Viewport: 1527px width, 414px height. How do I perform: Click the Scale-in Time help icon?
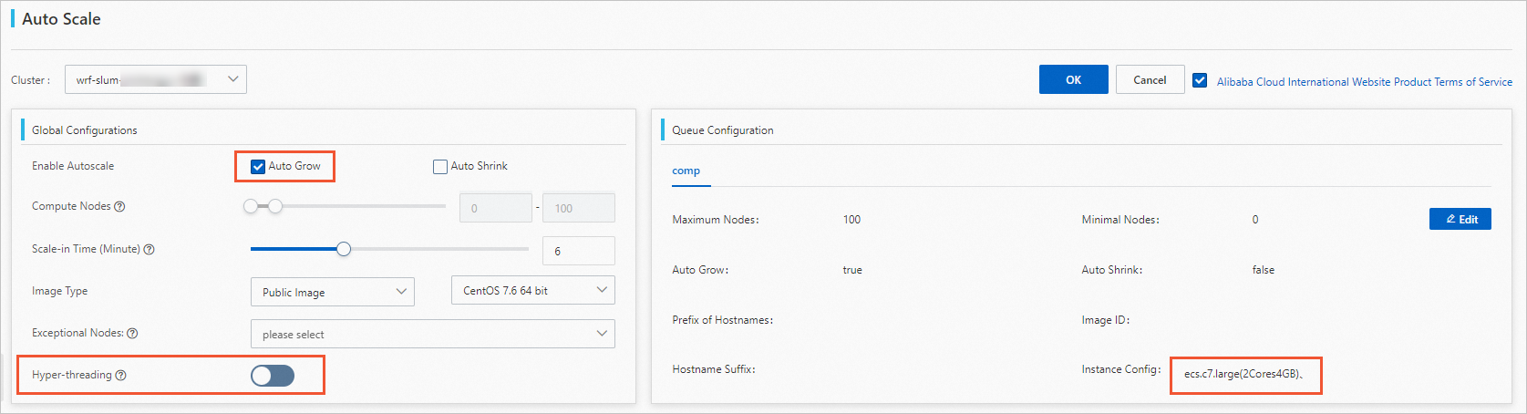150,250
